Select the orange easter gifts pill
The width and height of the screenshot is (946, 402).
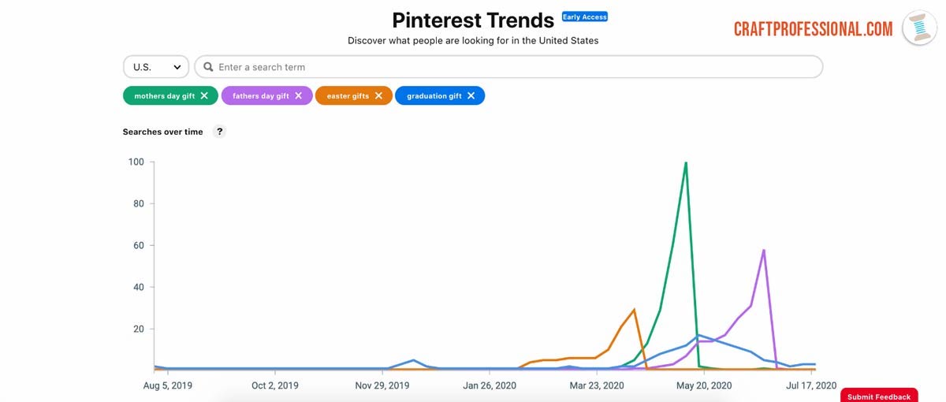(349, 96)
